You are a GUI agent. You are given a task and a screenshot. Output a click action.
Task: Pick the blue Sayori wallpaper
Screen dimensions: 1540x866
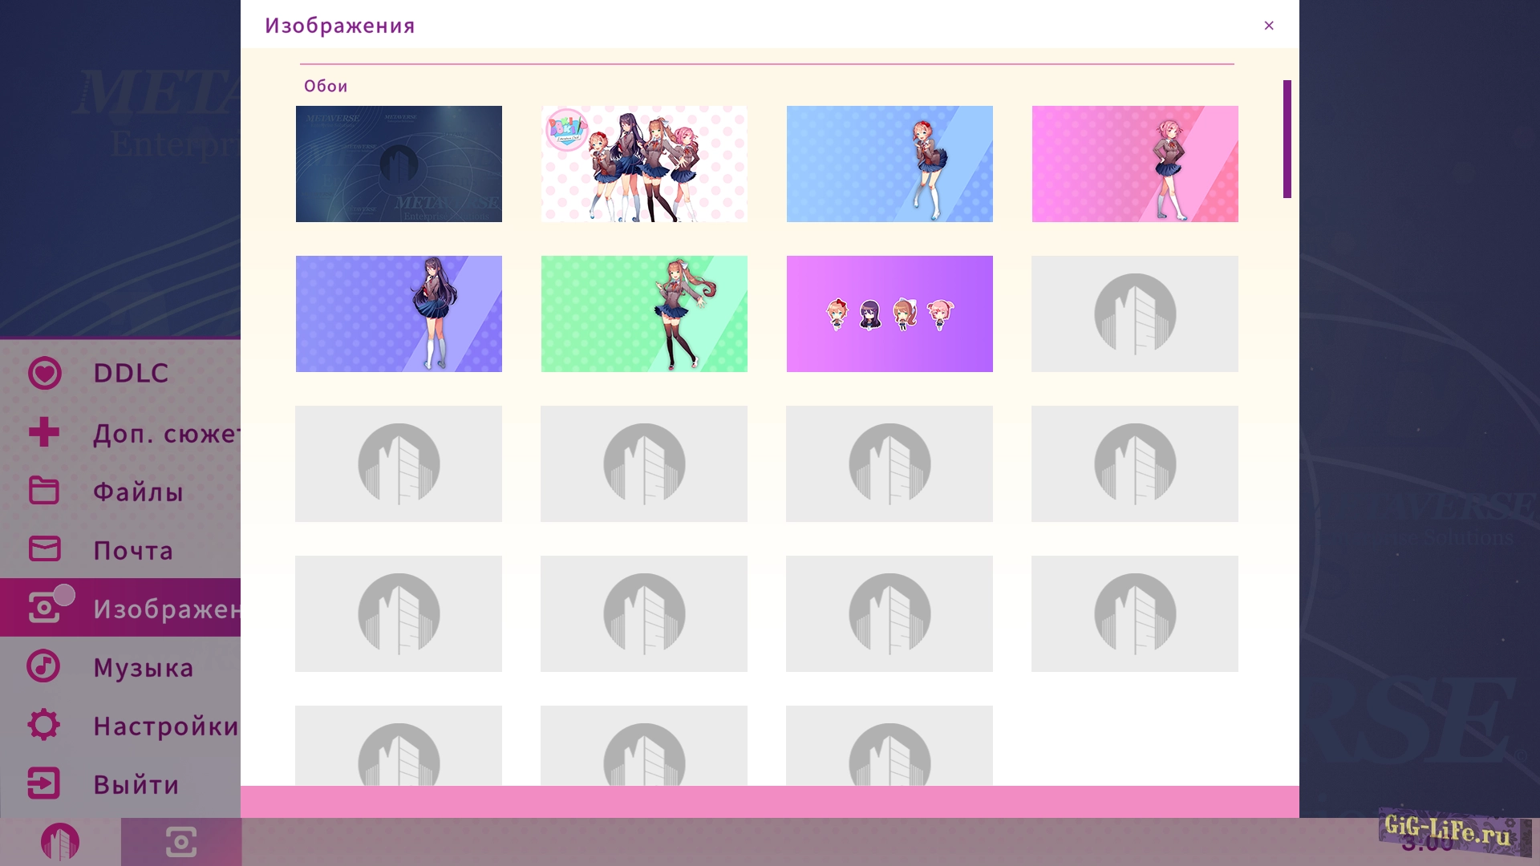point(890,164)
